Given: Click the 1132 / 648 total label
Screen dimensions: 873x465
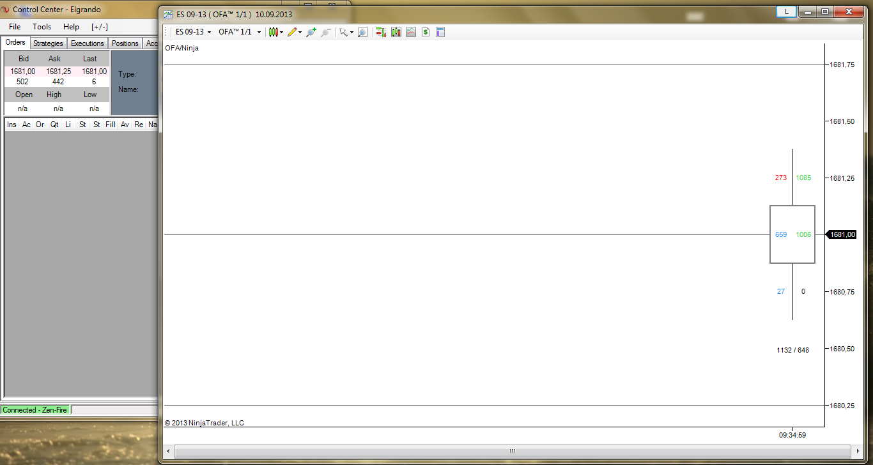Looking at the screenshot, I should coord(793,350).
